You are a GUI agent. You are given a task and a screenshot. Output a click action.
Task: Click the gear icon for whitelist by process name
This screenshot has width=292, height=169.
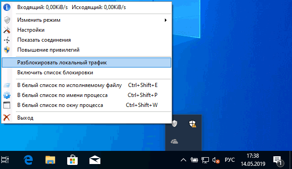coord(7,95)
